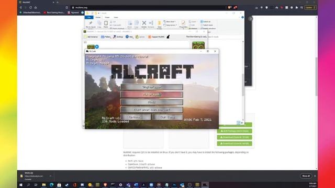Switch to View tab in File Explorer
The width and height of the screenshot is (335, 188).
pos(116,17)
